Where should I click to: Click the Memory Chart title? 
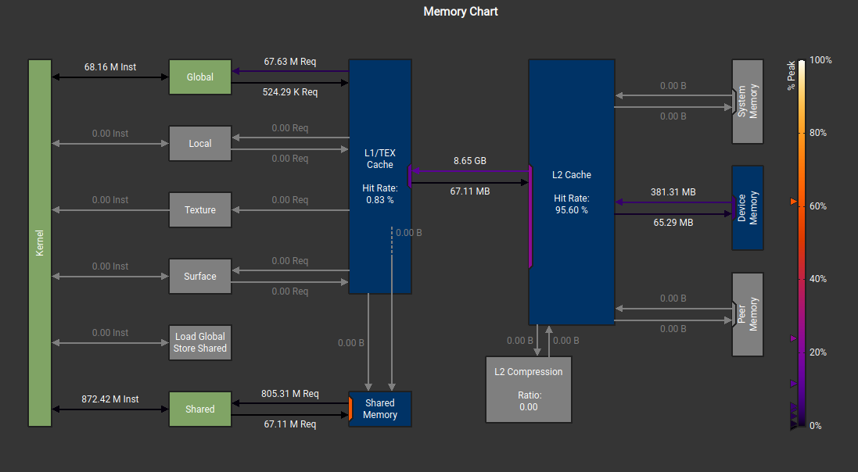click(460, 11)
